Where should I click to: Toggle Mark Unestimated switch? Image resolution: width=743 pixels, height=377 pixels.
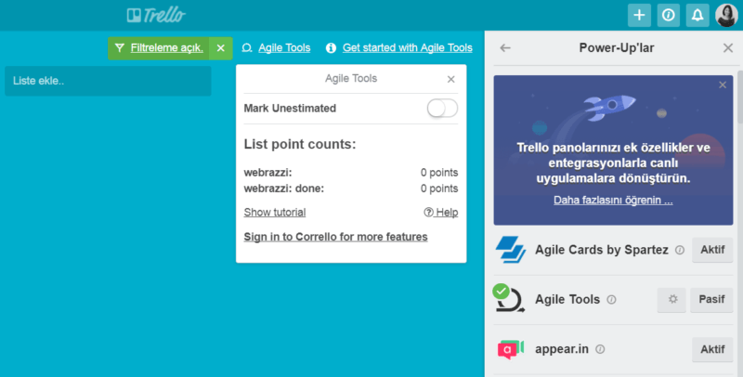(x=442, y=109)
